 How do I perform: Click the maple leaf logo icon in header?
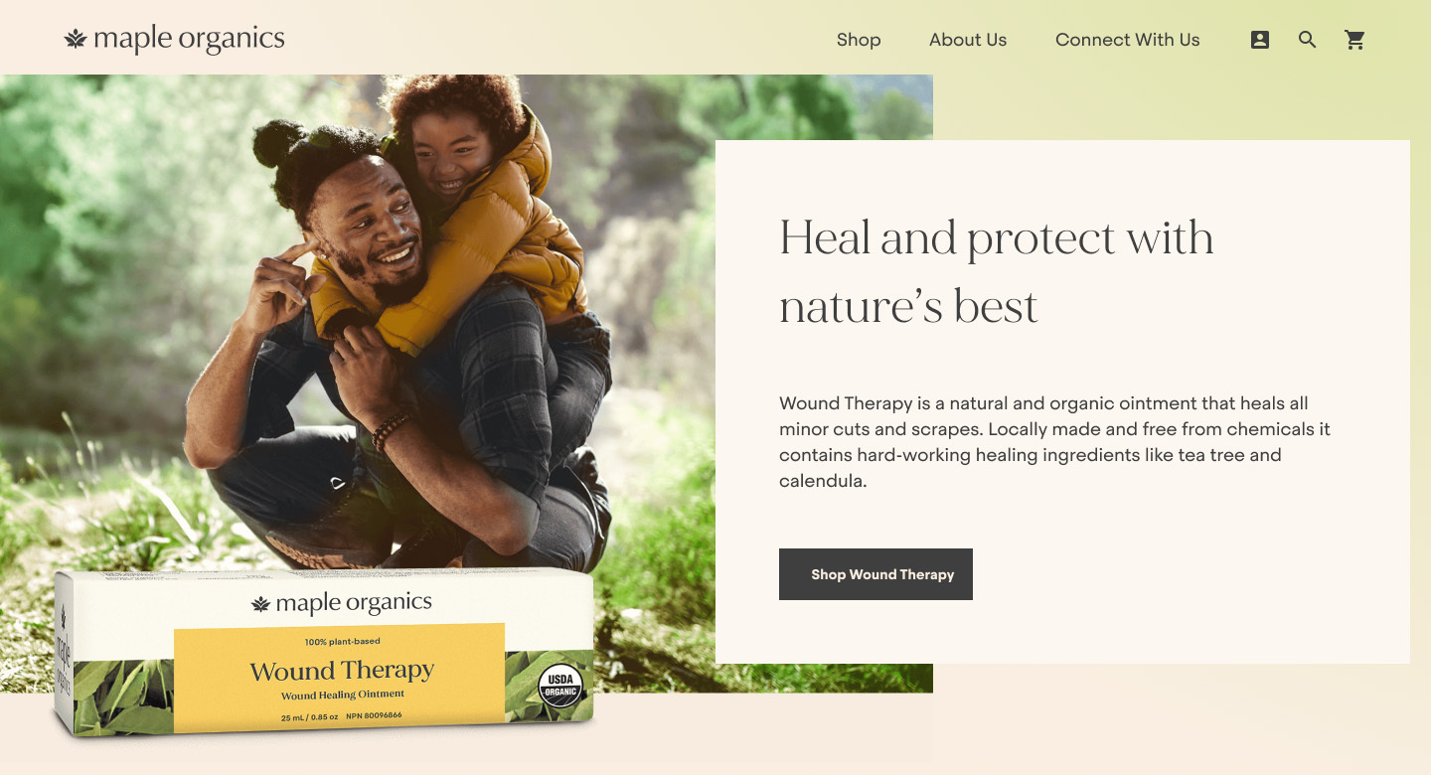tap(76, 40)
